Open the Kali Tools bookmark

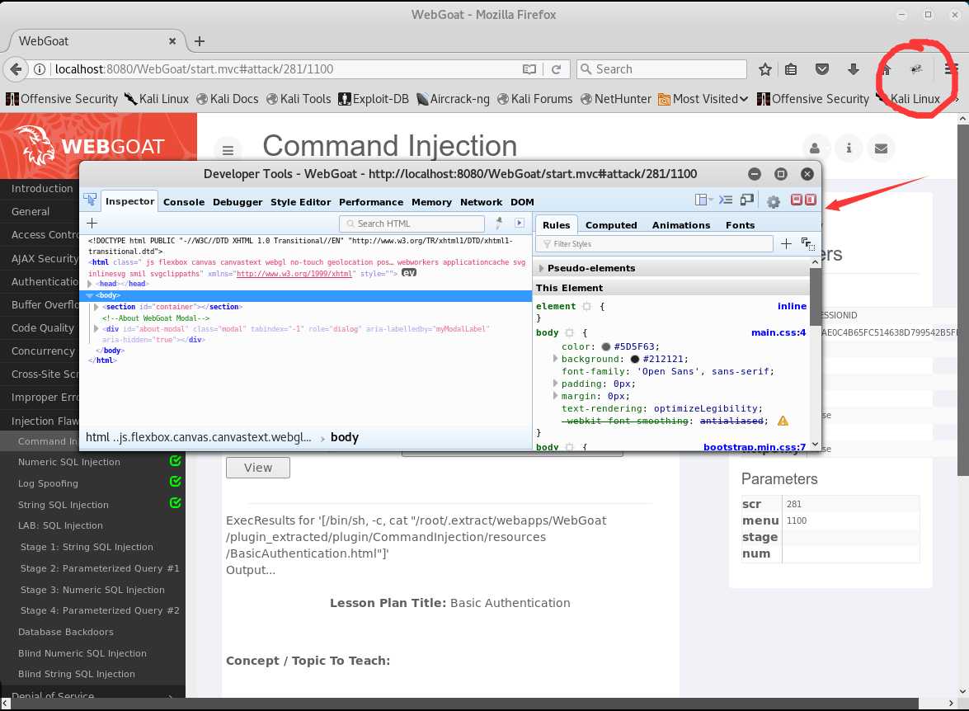click(x=299, y=99)
